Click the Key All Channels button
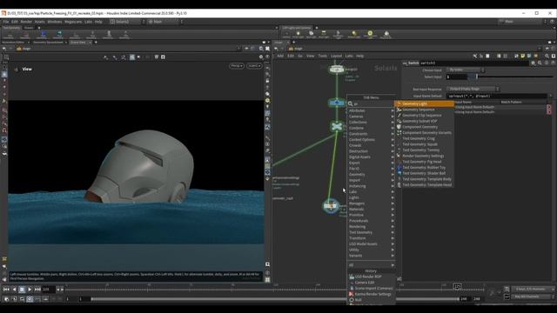The height and width of the screenshot is (313, 557). [532, 296]
